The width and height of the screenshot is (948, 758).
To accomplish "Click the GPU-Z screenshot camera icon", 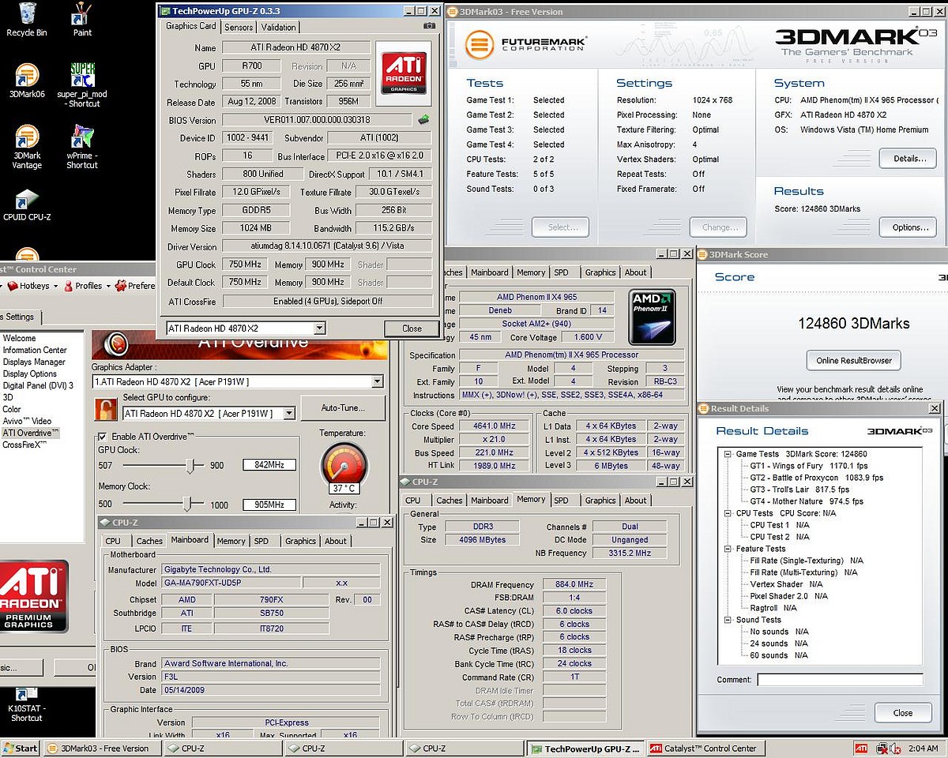I will 429,26.
